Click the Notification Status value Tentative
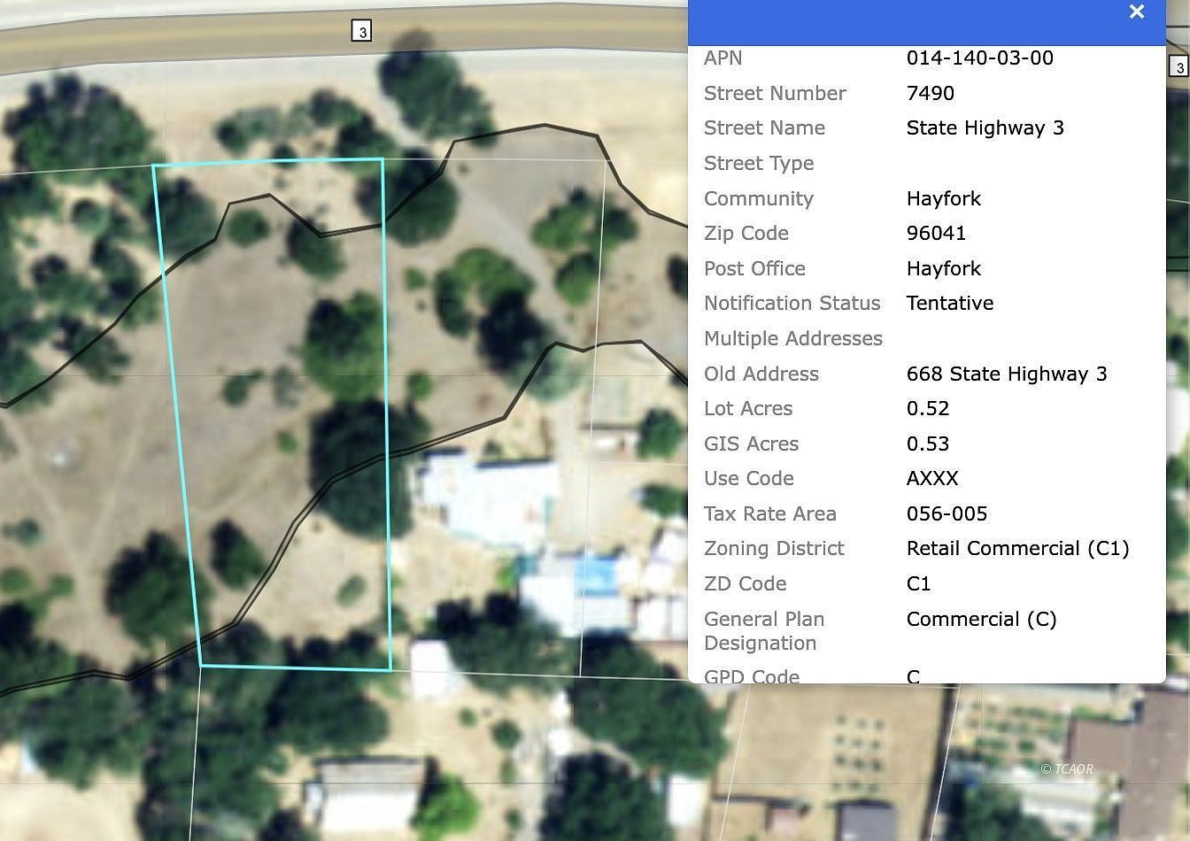Image resolution: width=1190 pixels, height=841 pixels. [x=950, y=303]
